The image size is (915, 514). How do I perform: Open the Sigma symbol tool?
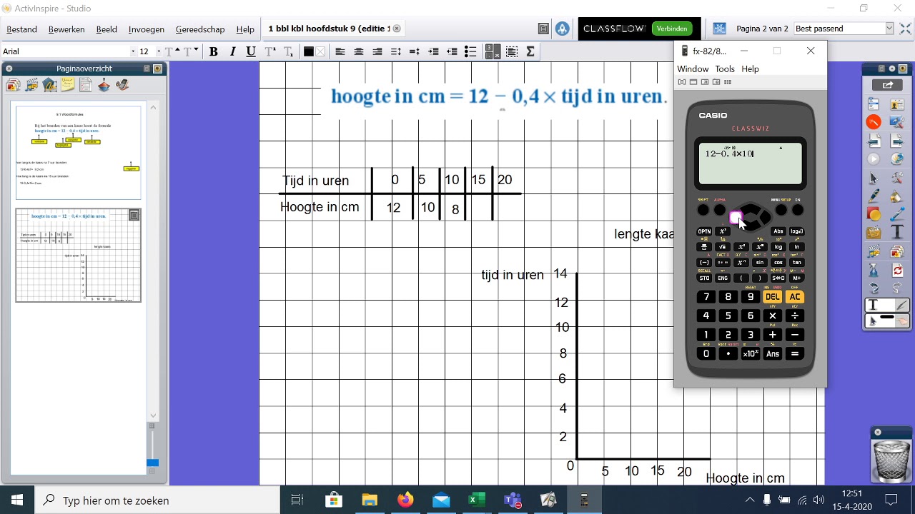click(x=530, y=51)
